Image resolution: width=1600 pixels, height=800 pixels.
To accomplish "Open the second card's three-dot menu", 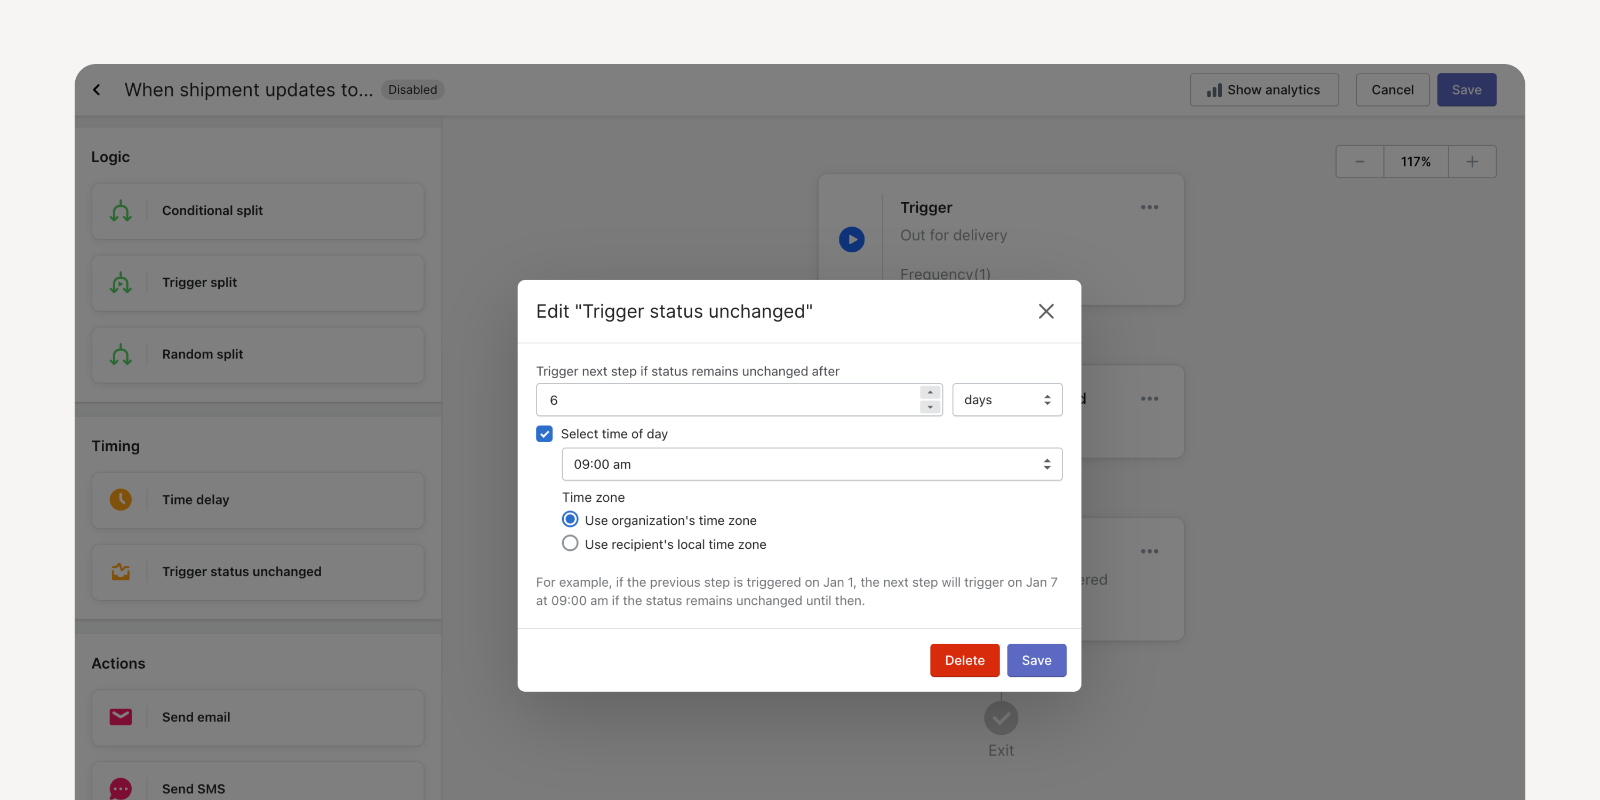I will point(1149,399).
